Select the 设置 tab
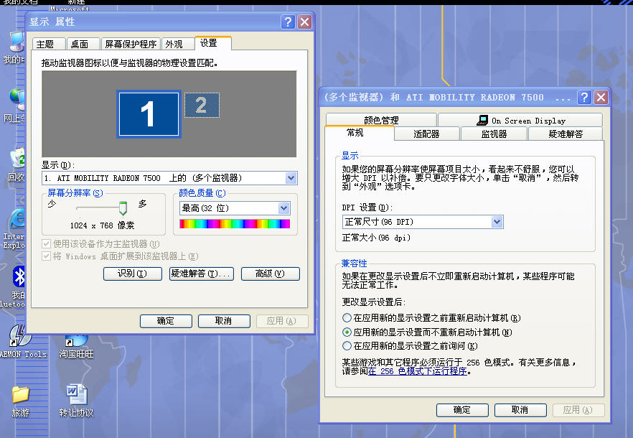633x438 pixels. [212, 43]
